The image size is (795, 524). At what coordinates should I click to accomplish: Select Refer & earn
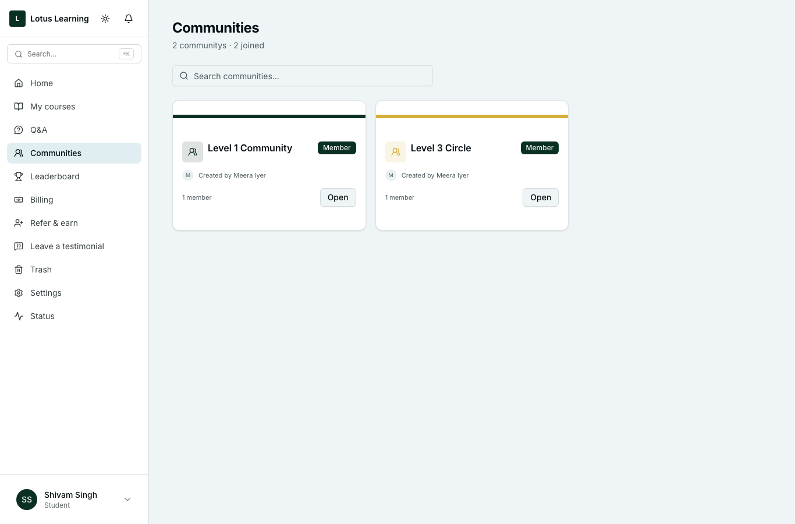(74, 223)
